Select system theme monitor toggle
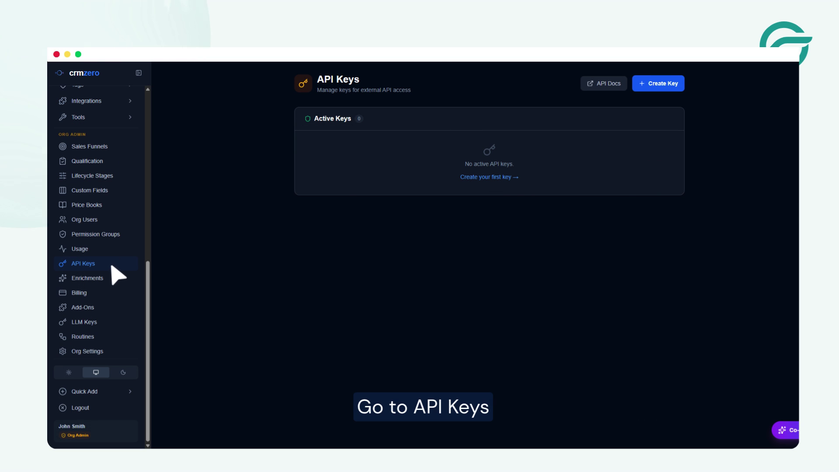The image size is (839, 472). [x=96, y=372]
